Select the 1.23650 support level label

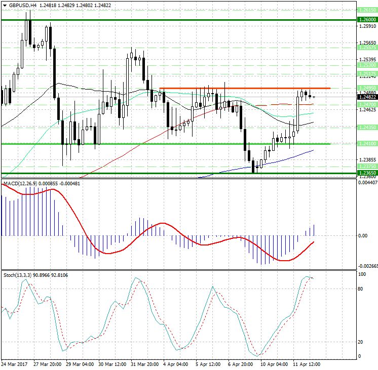point(367,173)
